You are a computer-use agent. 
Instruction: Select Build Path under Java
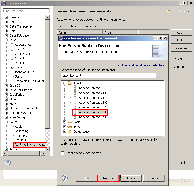[x=22, y=49]
